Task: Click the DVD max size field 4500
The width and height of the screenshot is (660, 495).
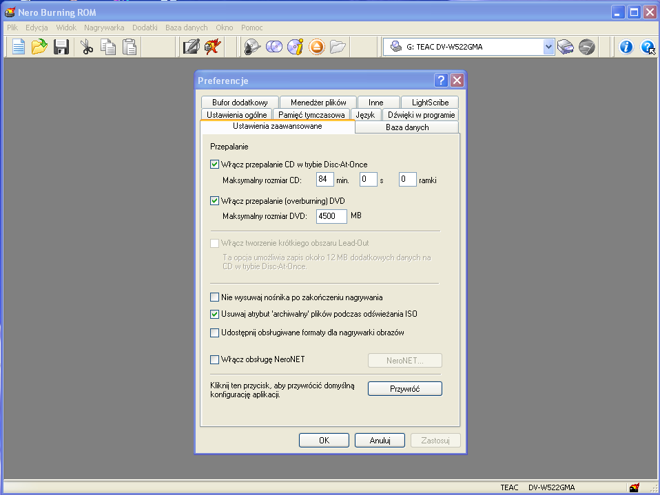Action: (331, 216)
